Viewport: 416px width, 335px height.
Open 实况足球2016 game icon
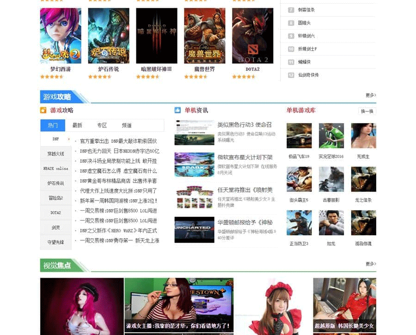coord(331,135)
